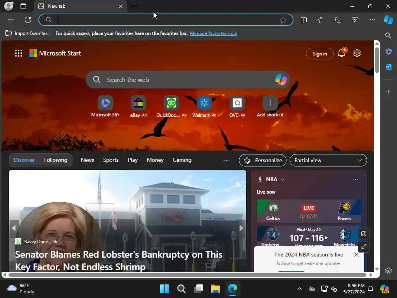Open Manage favorites now link
This screenshot has width=397, height=298.
[x=214, y=33]
